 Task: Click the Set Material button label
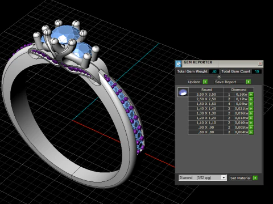tap(240, 178)
